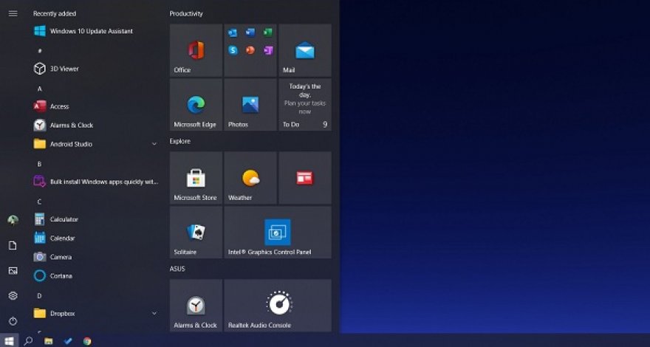
Task: Open Documents from Start sidebar
Action: pyautogui.click(x=13, y=245)
